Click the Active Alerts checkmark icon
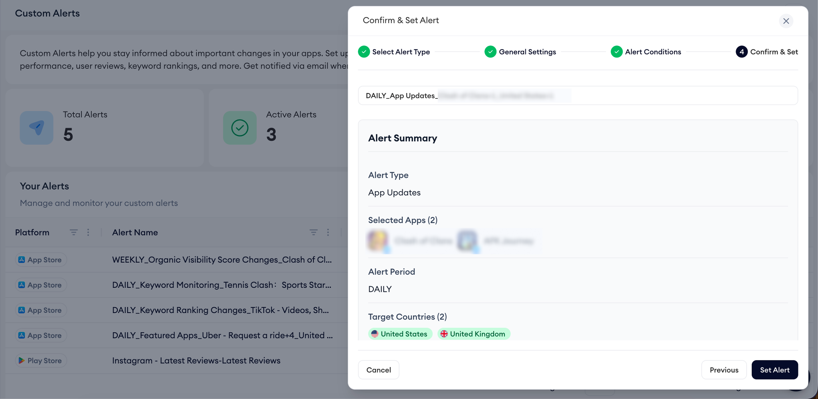This screenshot has height=399, width=818. tap(240, 128)
